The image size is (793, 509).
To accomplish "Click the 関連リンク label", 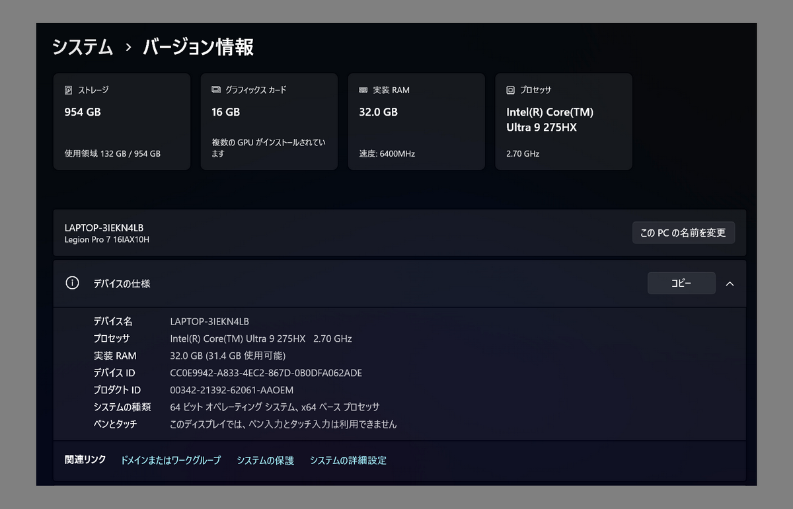I will point(85,459).
